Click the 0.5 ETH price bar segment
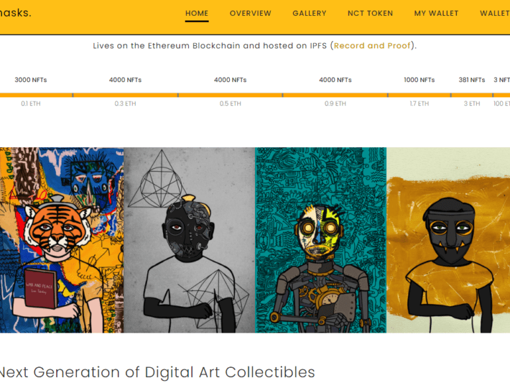510x383 pixels. pyautogui.click(x=230, y=95)
